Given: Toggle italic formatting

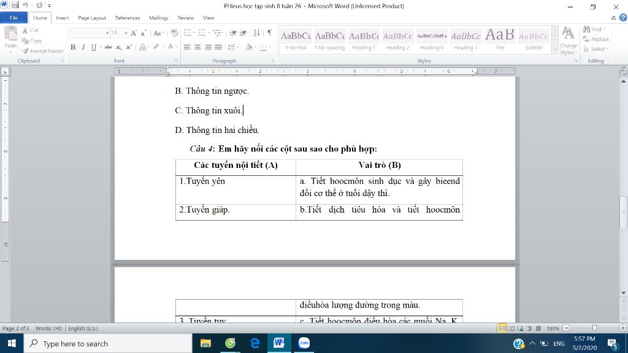Looking at the screenshot, I should pos(83,47).
